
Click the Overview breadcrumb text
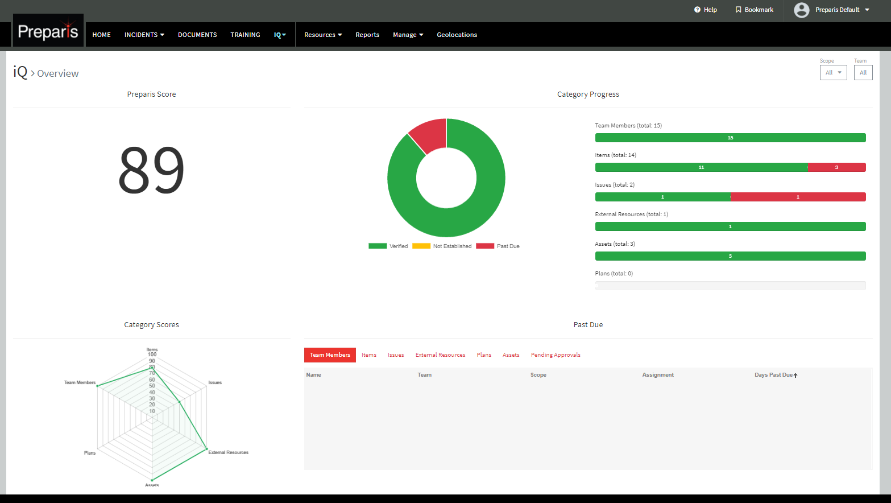pos(58,73)
